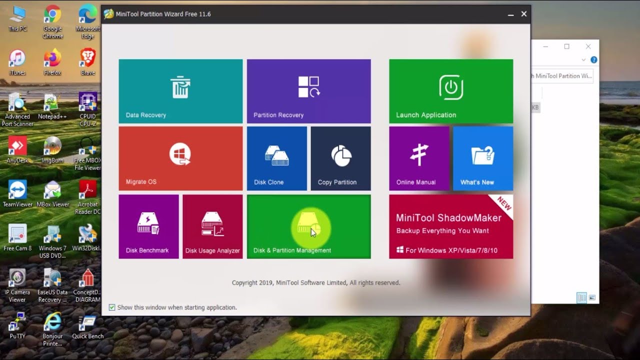
Task: Open Microsoft Edge desktop shortcut
Action: coord(88,22)
